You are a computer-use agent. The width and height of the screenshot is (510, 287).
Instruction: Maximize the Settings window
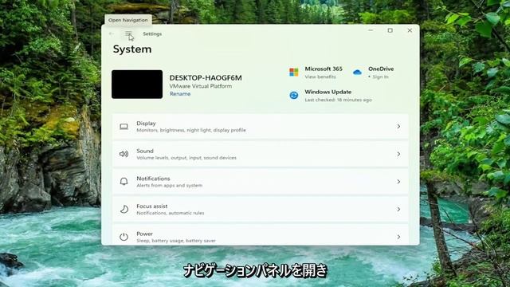point(390,30)
